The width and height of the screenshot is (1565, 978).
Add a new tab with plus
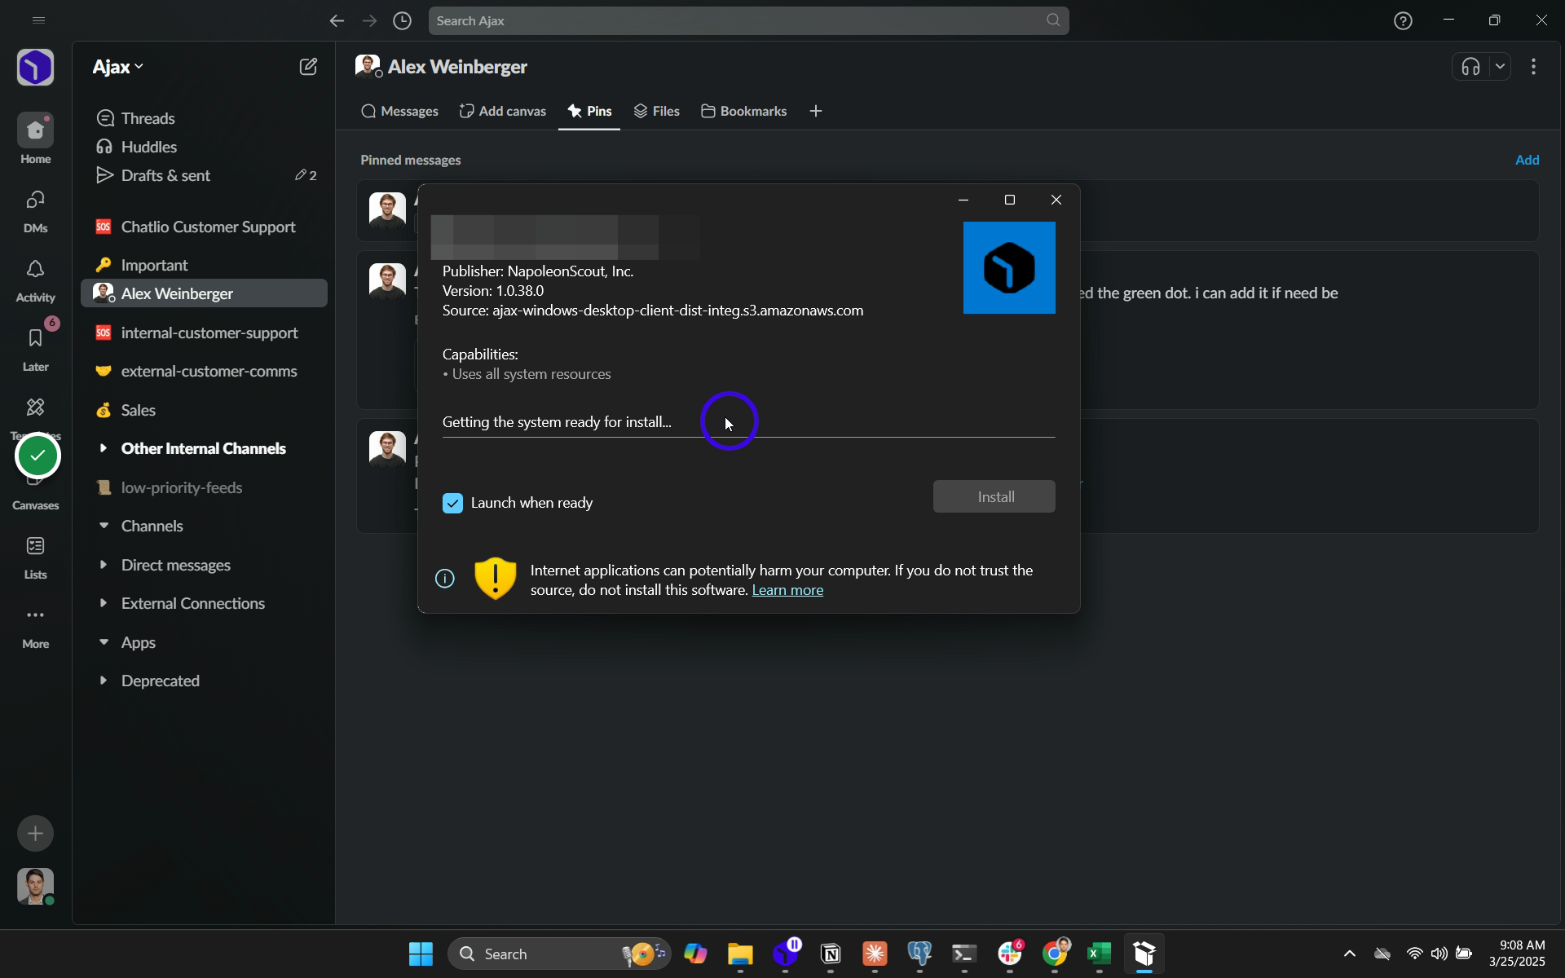pos(816,111)
